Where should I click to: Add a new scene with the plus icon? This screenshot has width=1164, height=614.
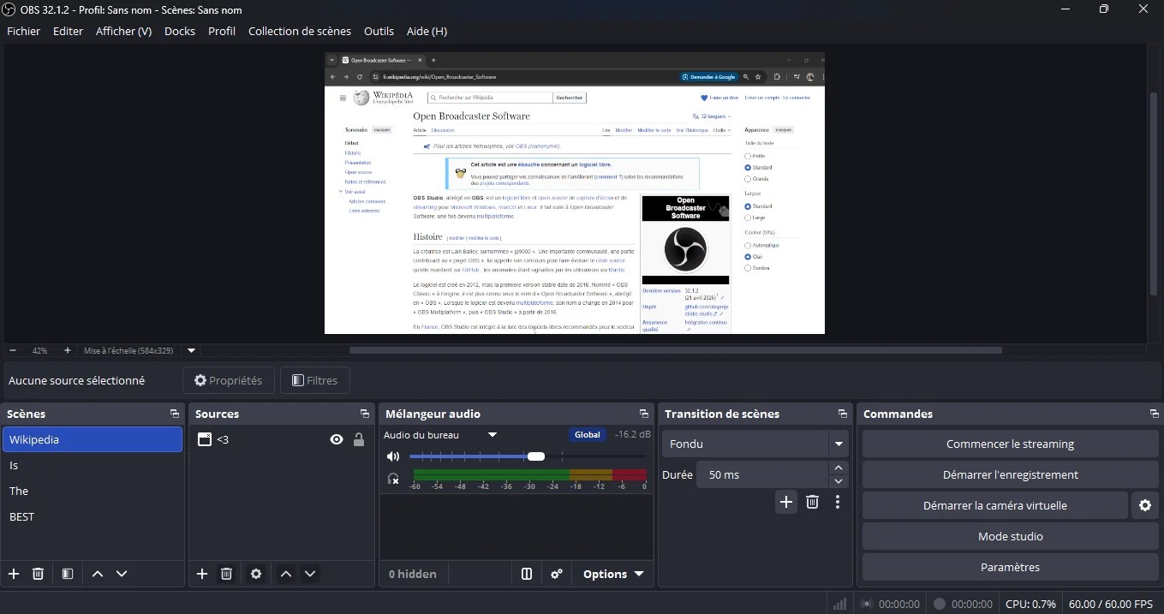(x=14, y=574)
